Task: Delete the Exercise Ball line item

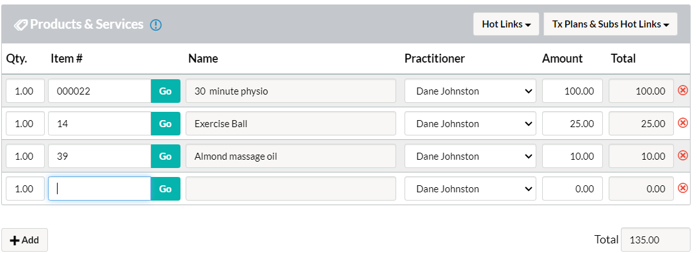Action: [682, 123]
